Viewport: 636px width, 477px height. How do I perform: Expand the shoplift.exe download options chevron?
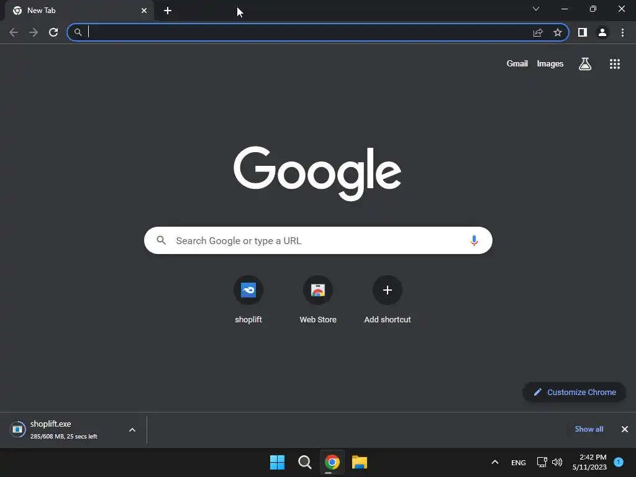pos(132,430)
